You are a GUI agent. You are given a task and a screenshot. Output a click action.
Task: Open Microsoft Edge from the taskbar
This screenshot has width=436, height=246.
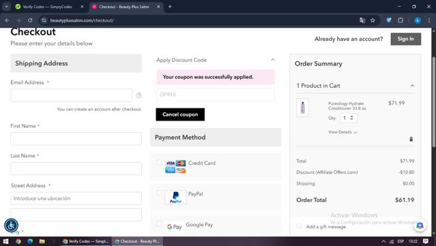coord(30,241)
